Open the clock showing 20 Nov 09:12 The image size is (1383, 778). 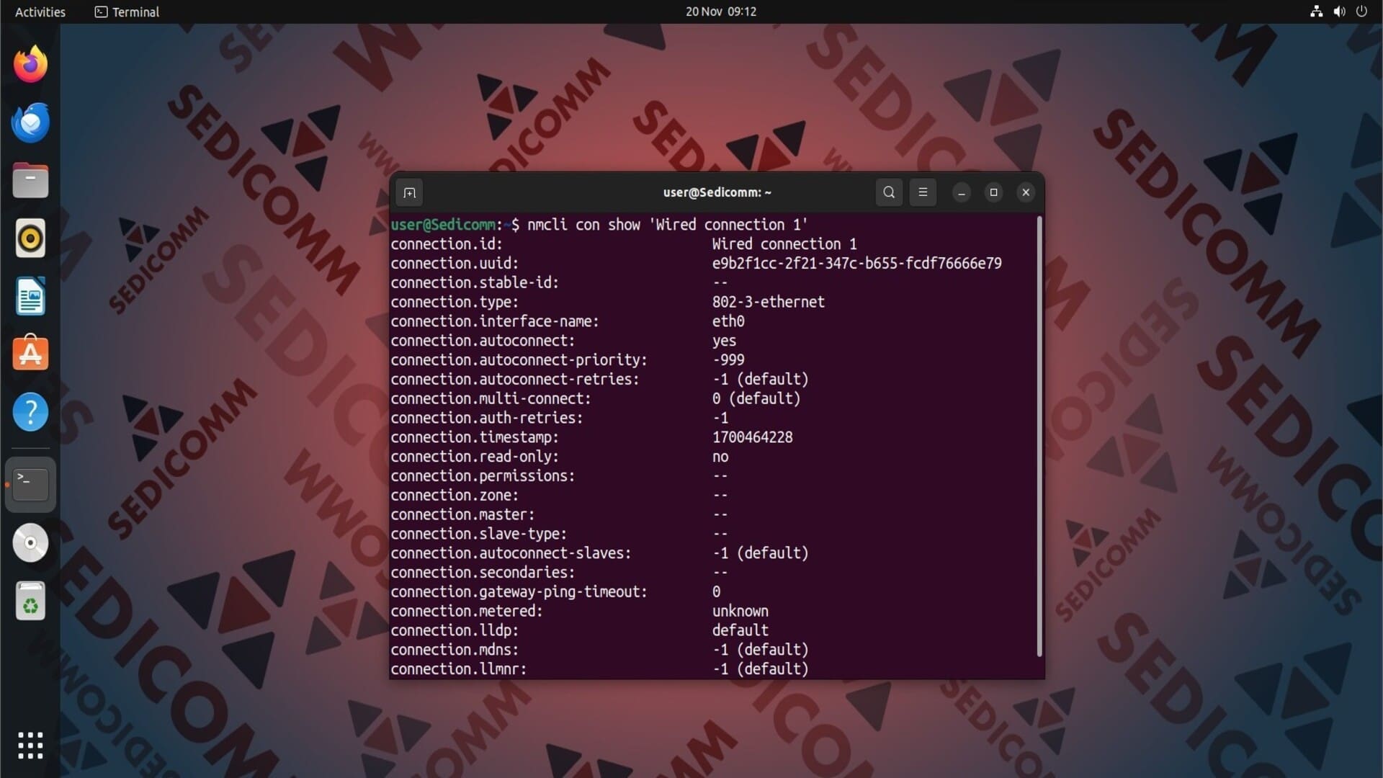click(x=721, y=12)
